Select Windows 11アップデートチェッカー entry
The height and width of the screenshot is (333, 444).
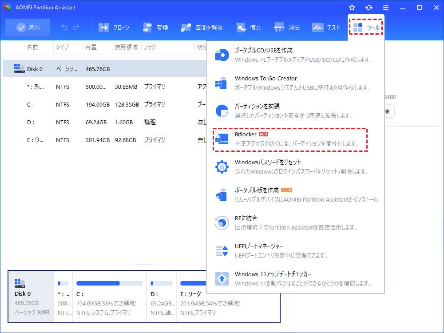pyautogui.click(x=295, y=279)
